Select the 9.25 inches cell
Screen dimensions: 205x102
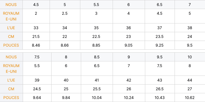click(160, 45)
